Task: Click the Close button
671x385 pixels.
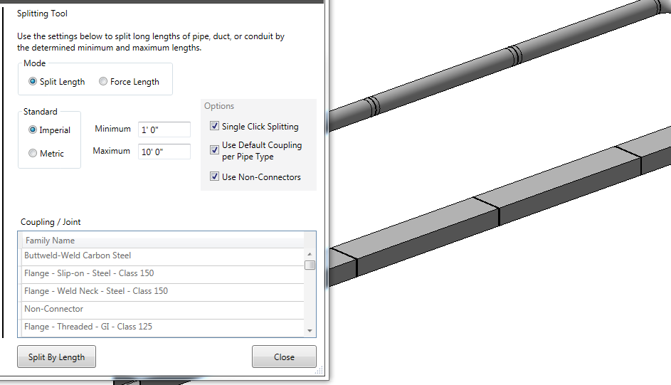Action: click(x=284, y=357)
